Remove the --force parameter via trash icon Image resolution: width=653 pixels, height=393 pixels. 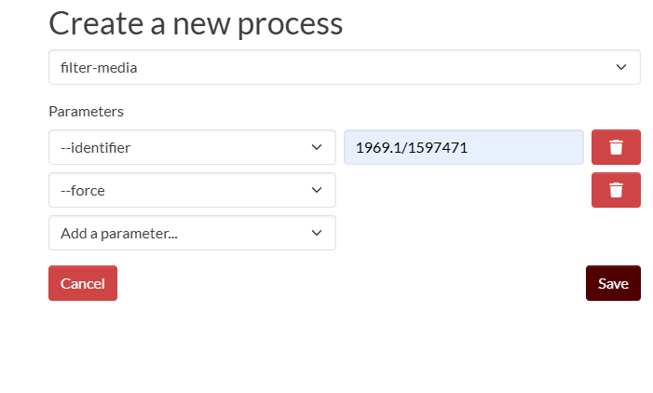point(616,190)
